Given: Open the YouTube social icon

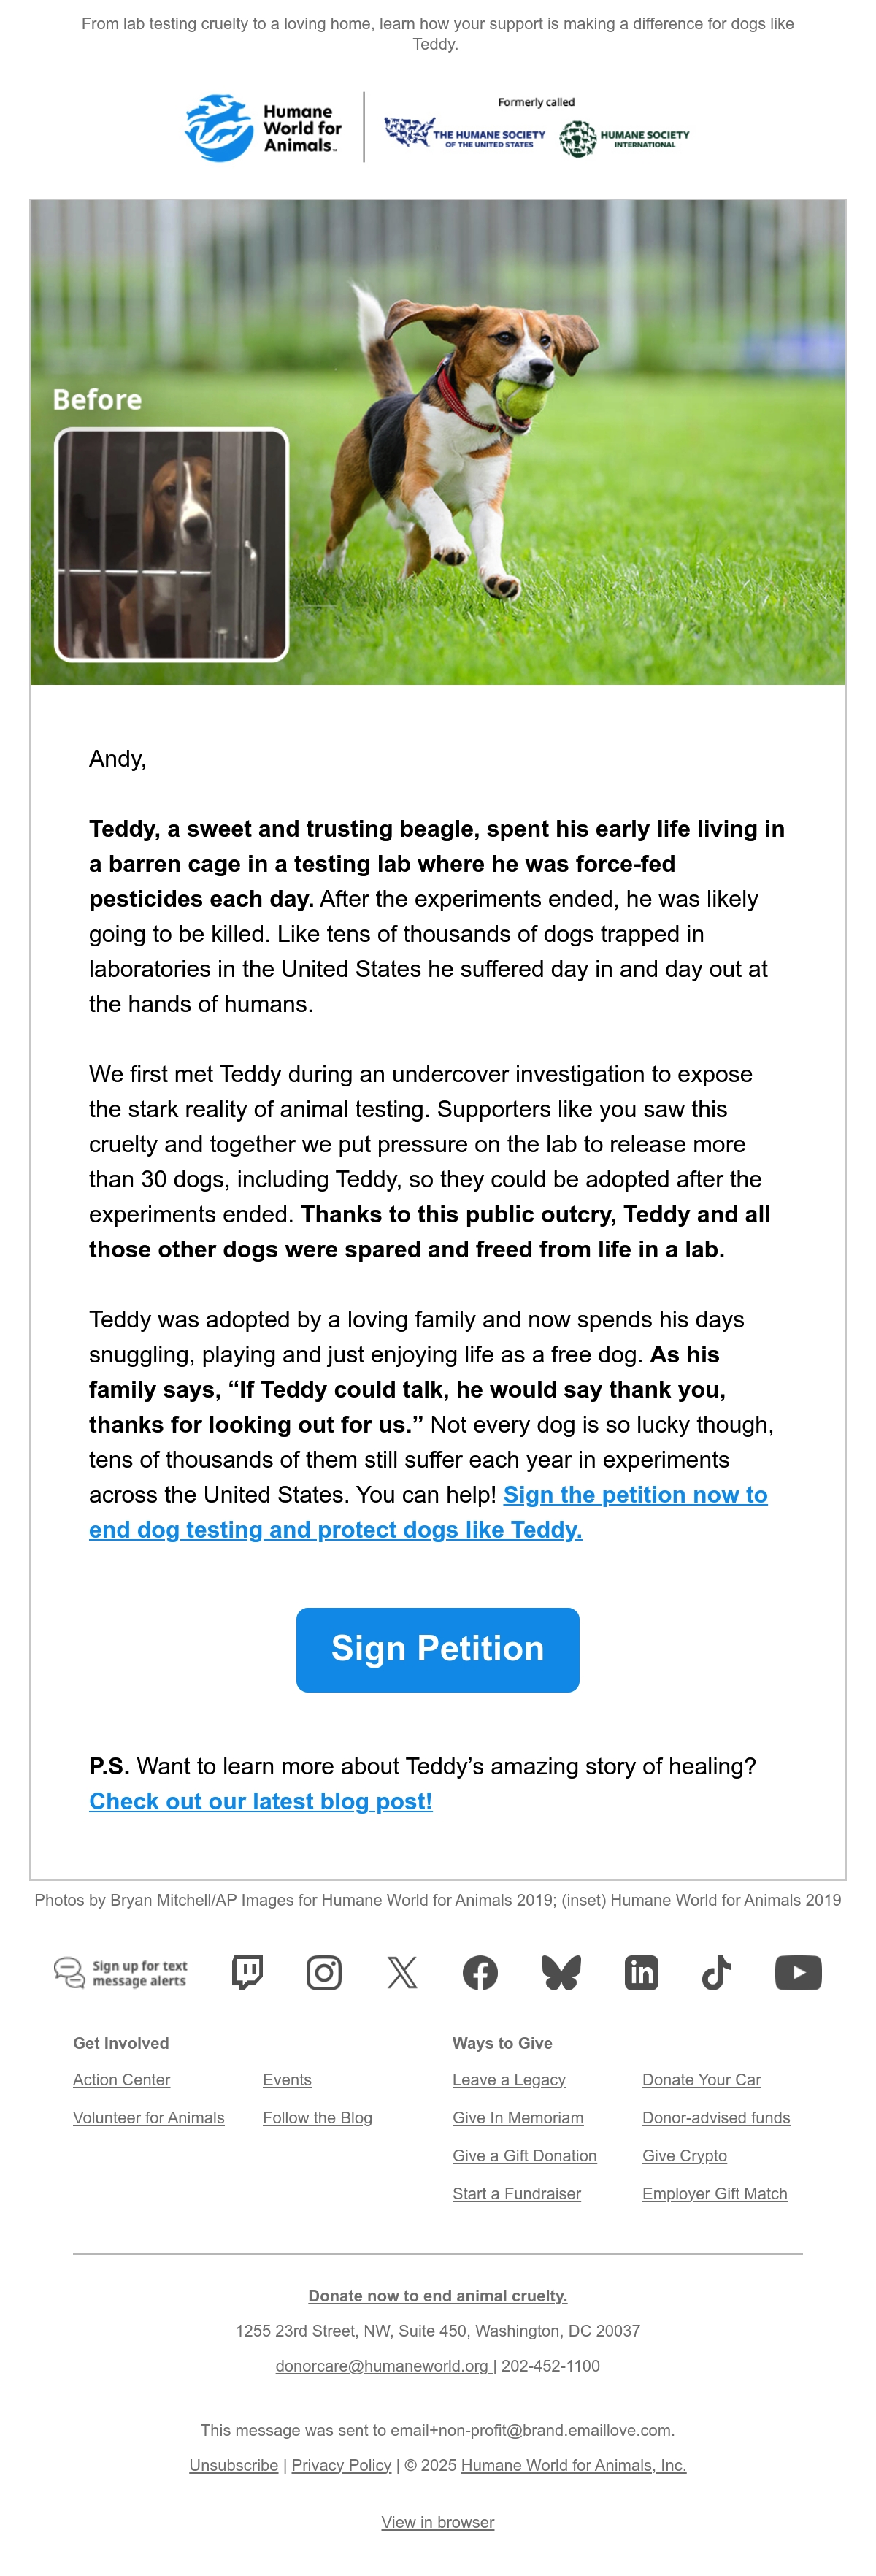Looking at the screenshot, I should 798,1972.
